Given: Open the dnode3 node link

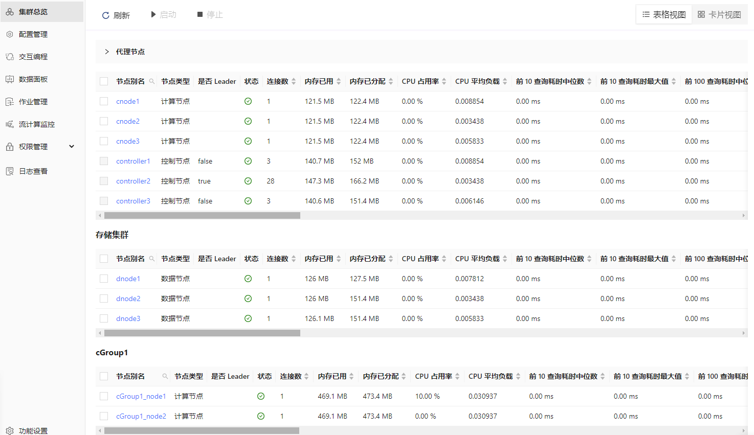Looking at the screenshot, I should pyautogui.click(x=128, y=318).
